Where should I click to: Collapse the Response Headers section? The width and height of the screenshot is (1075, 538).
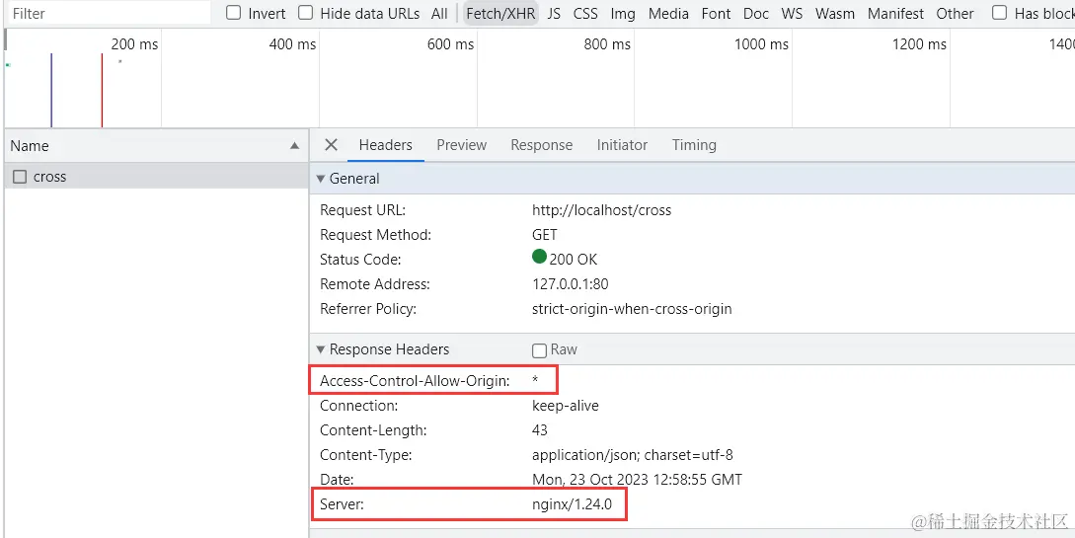coord(320,349)
